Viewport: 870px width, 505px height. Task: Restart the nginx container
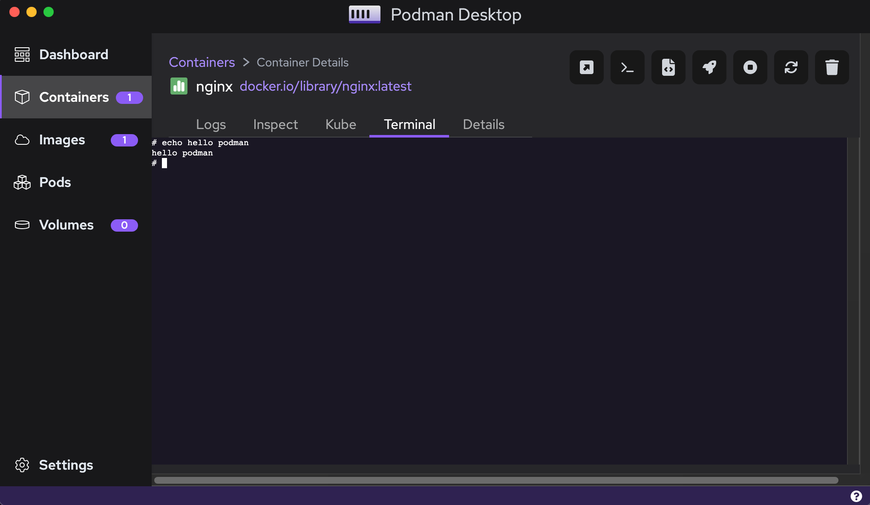pos(791,67)
